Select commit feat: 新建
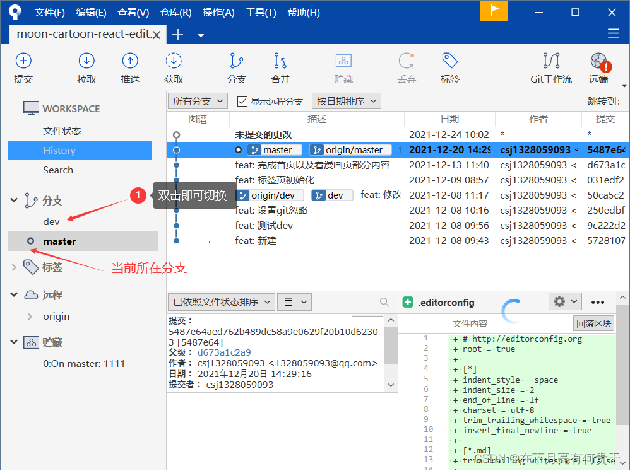Viewport: 630px width, 471px height. [x=398, y=241]
